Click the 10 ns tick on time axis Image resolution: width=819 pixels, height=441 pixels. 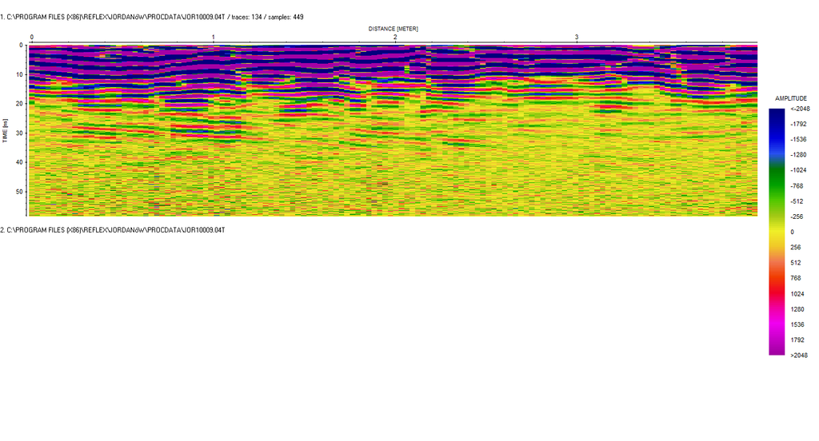pos(19,74)
